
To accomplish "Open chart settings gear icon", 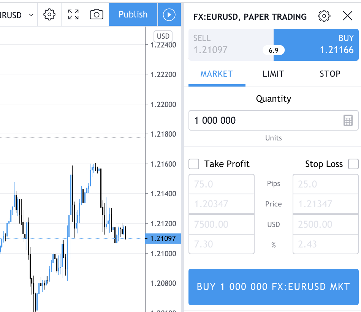I will click(49, 14).
